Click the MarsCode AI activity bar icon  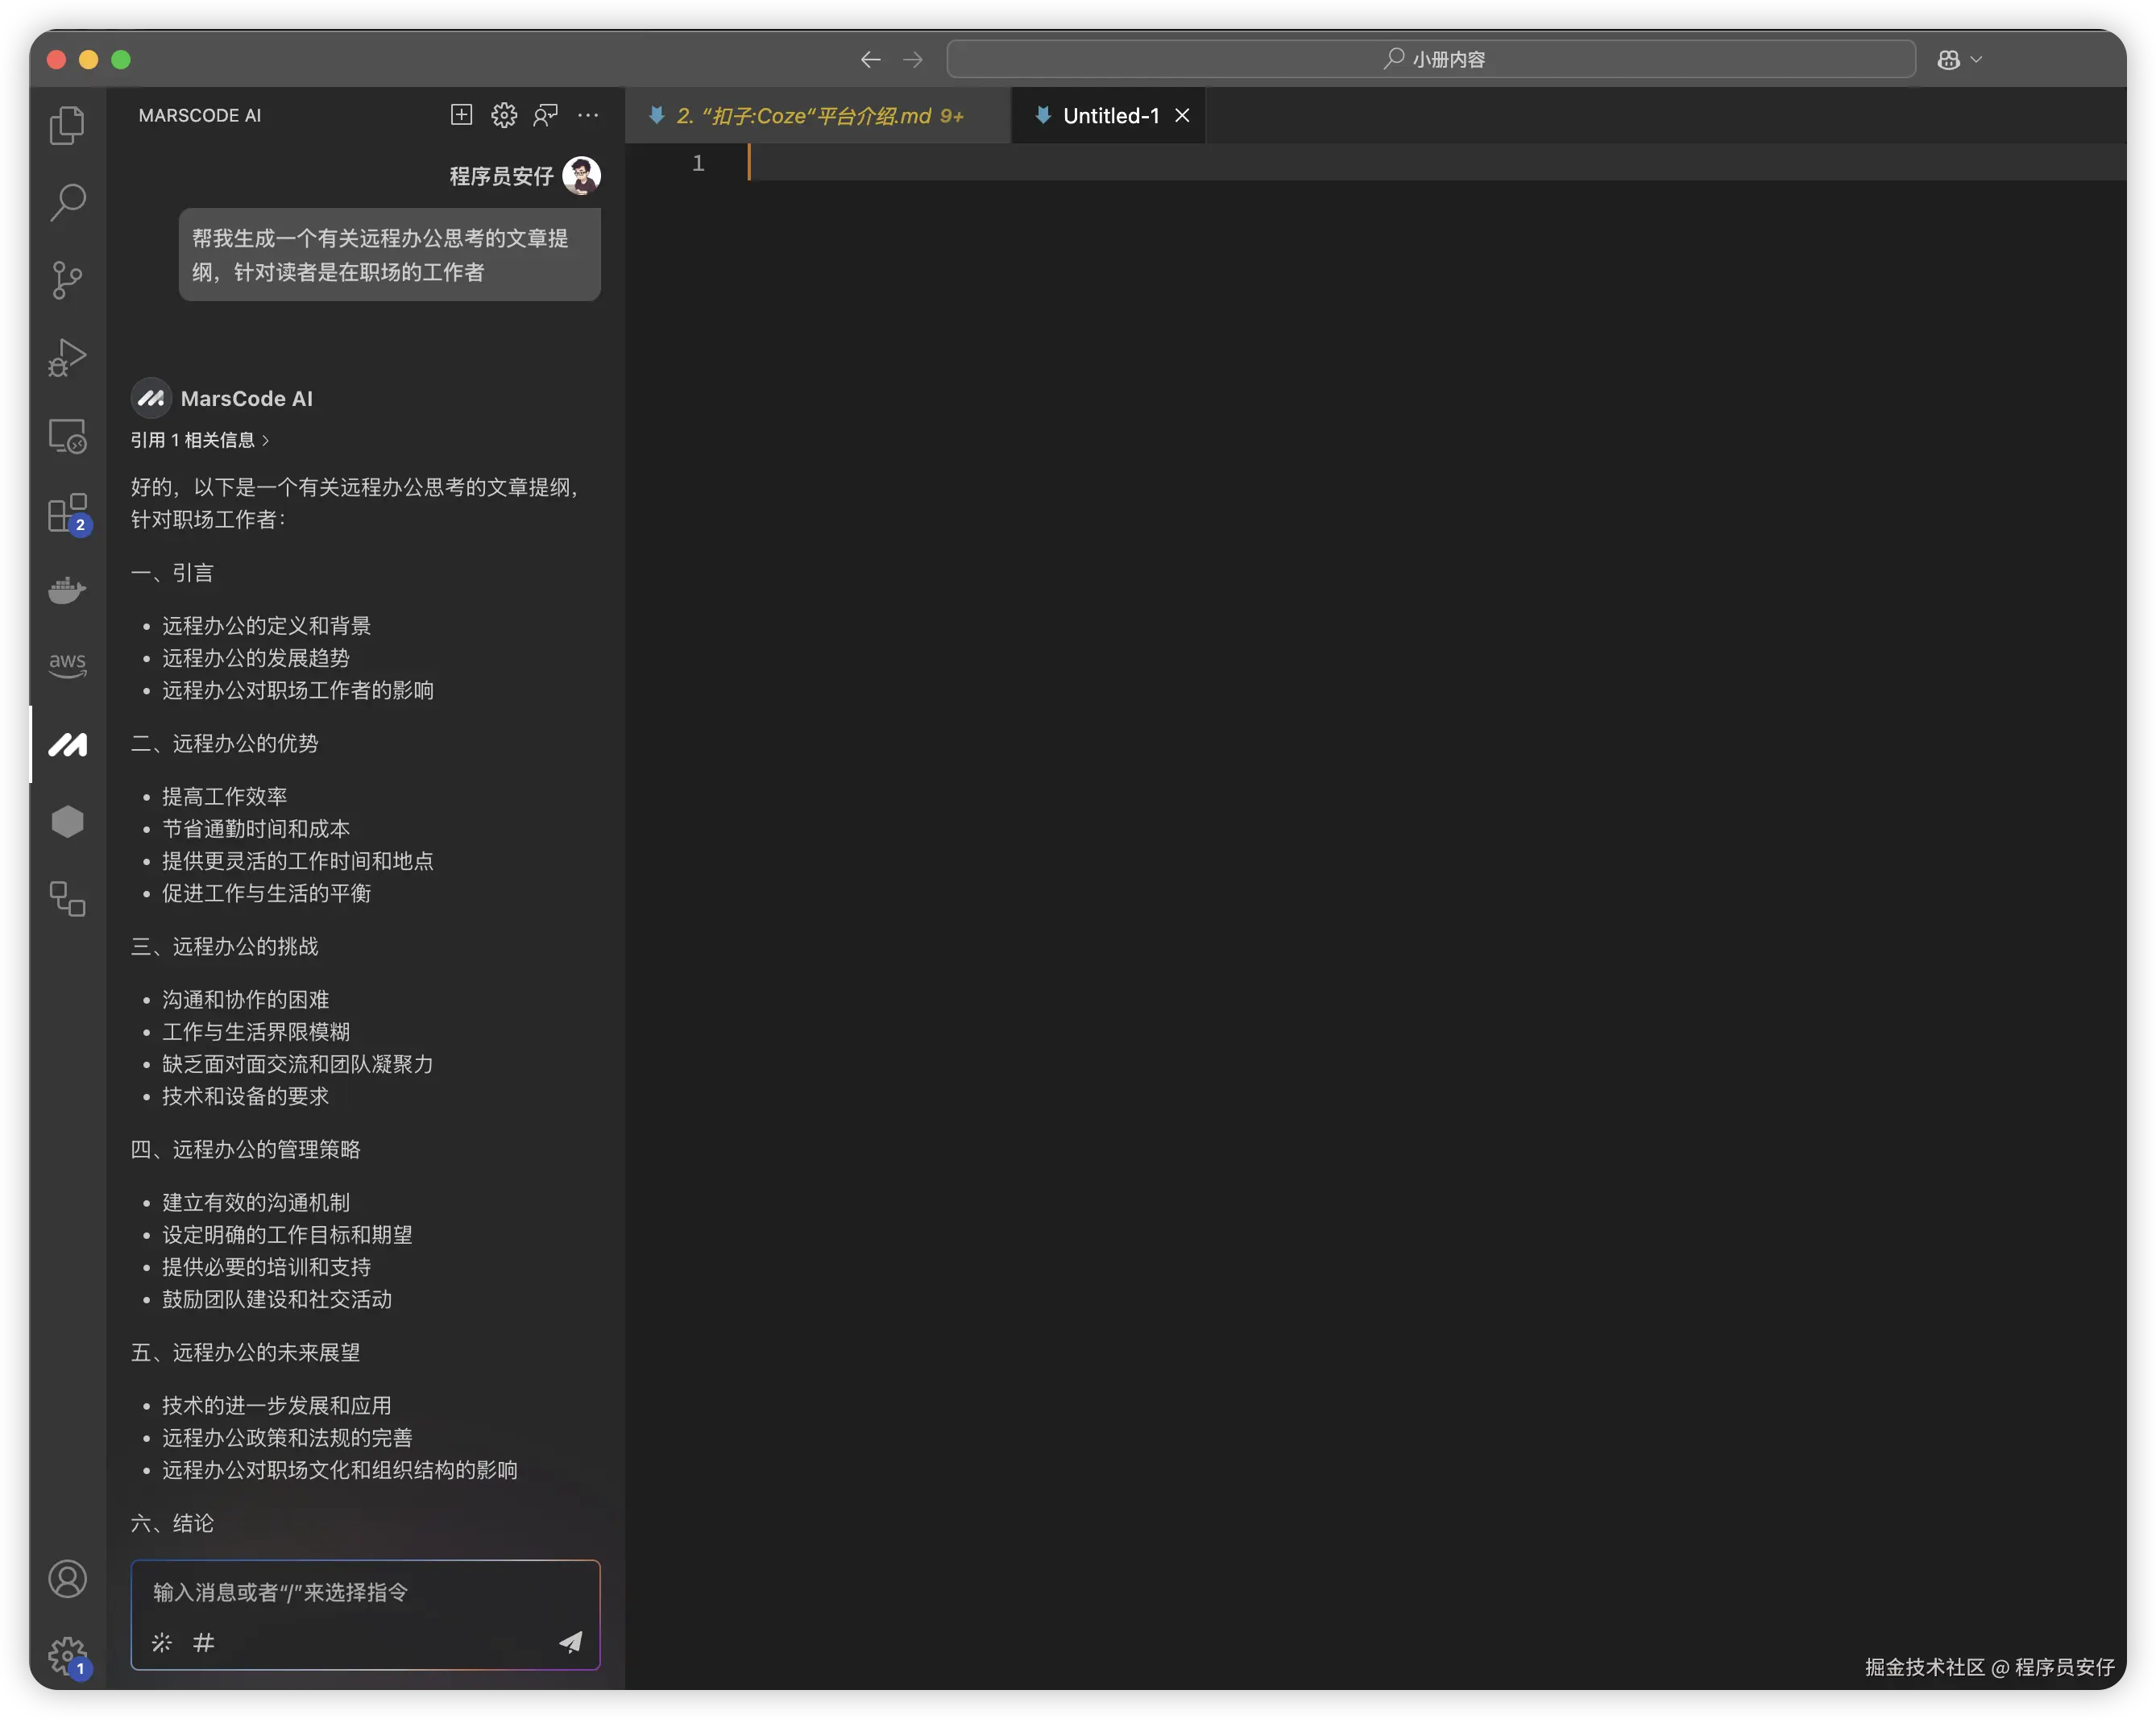point(67,744)
